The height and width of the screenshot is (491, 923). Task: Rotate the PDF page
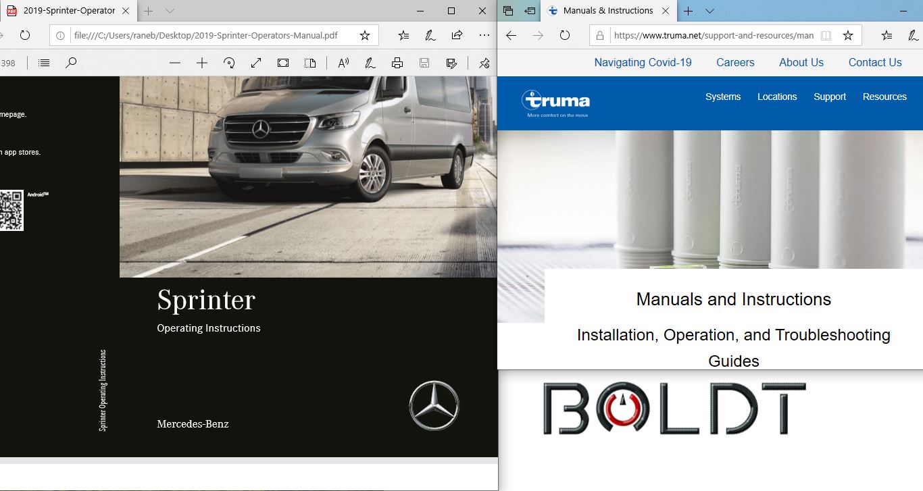point(229,63)
